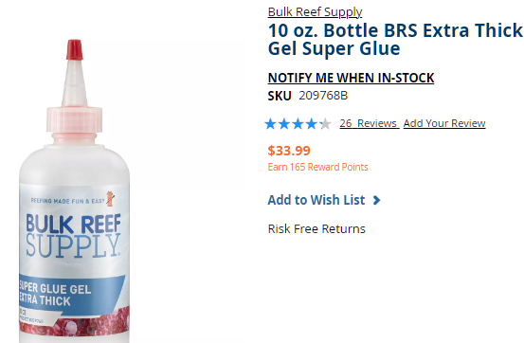Open the Bulk Reef Supply brand link
This screenshot has height=343, width=524.
coord(315,12)
